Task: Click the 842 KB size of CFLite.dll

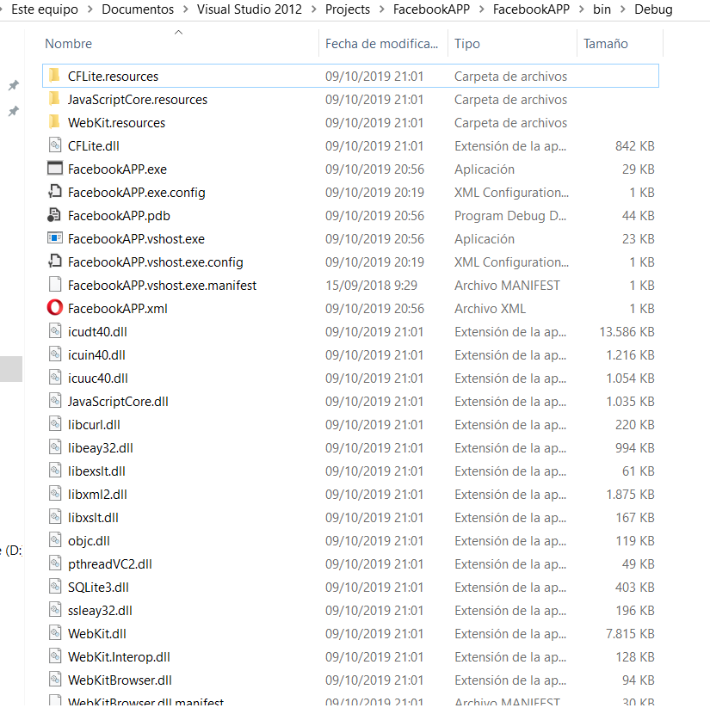Action: point(634,146)
